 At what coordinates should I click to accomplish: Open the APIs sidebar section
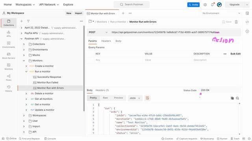click(x=9, y=34)
